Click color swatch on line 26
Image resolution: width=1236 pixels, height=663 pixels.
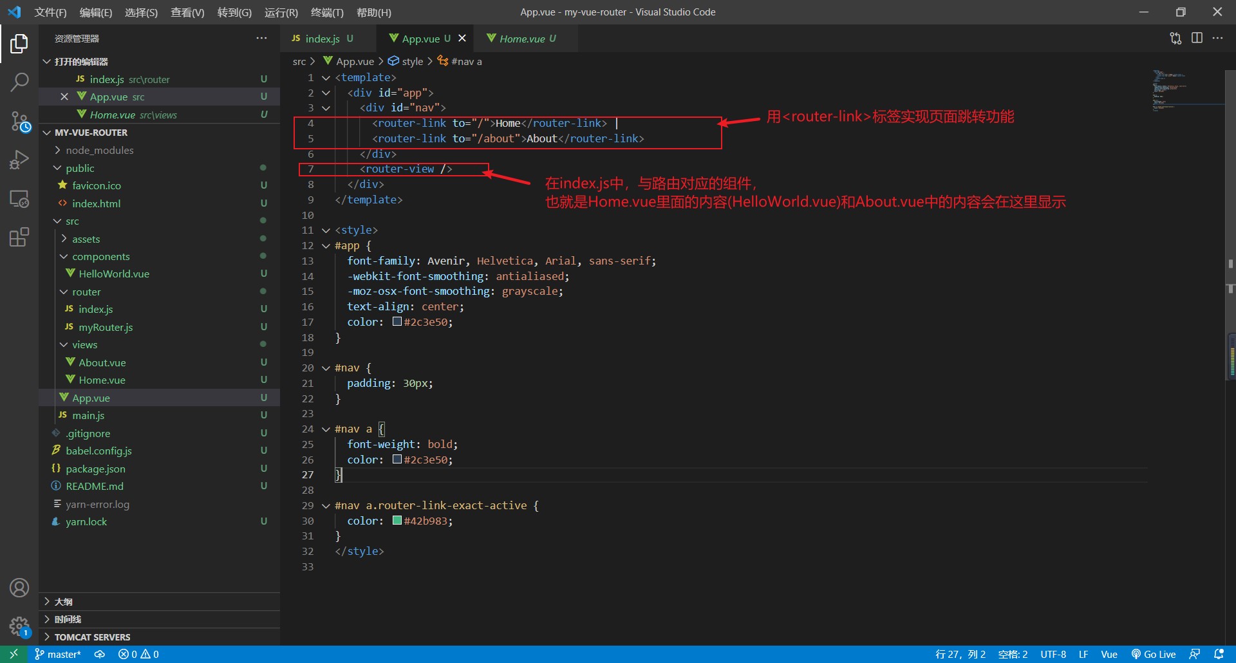[397, 460]
